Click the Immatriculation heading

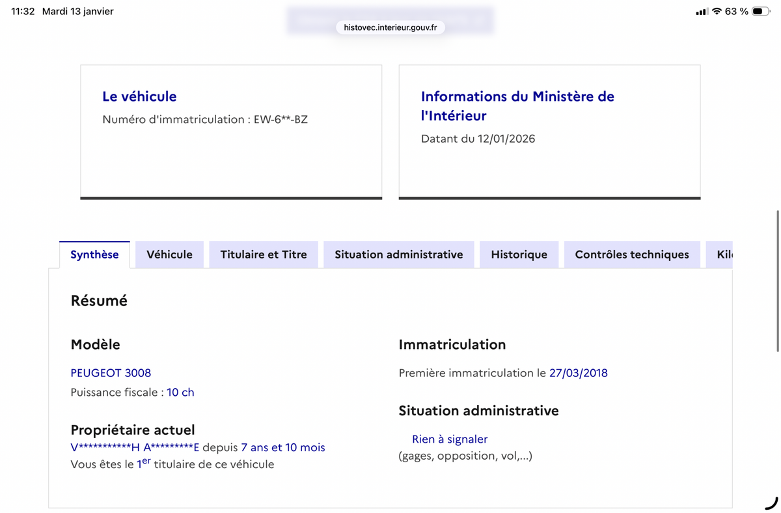click(x=452, y=344)
